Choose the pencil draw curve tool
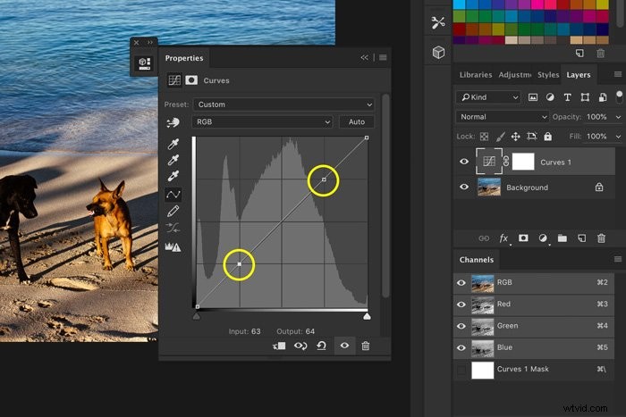This screenshot has width=626, height=417. 173,212
